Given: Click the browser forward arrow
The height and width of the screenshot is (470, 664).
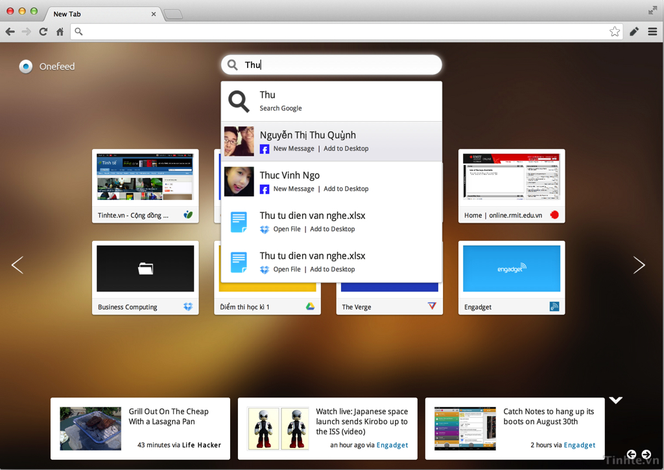Looking at the screenshot, I should 26,32.
